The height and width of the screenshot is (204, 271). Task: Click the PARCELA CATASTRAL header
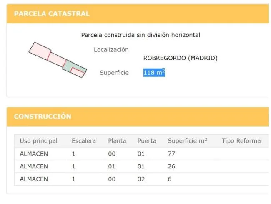[x=52, y=14]
